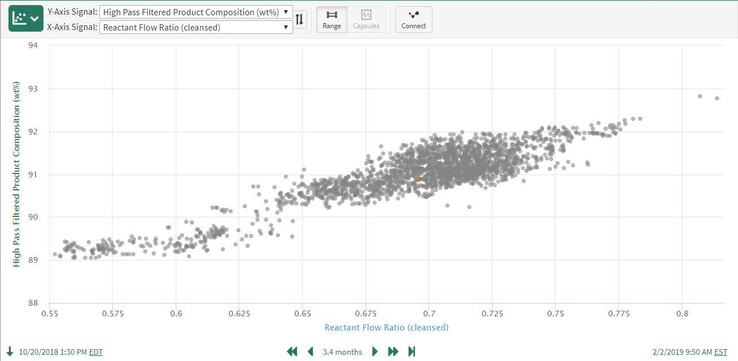Toggle Connect to link scatter points
Viewport: 738px width, 361px height.
413,20
